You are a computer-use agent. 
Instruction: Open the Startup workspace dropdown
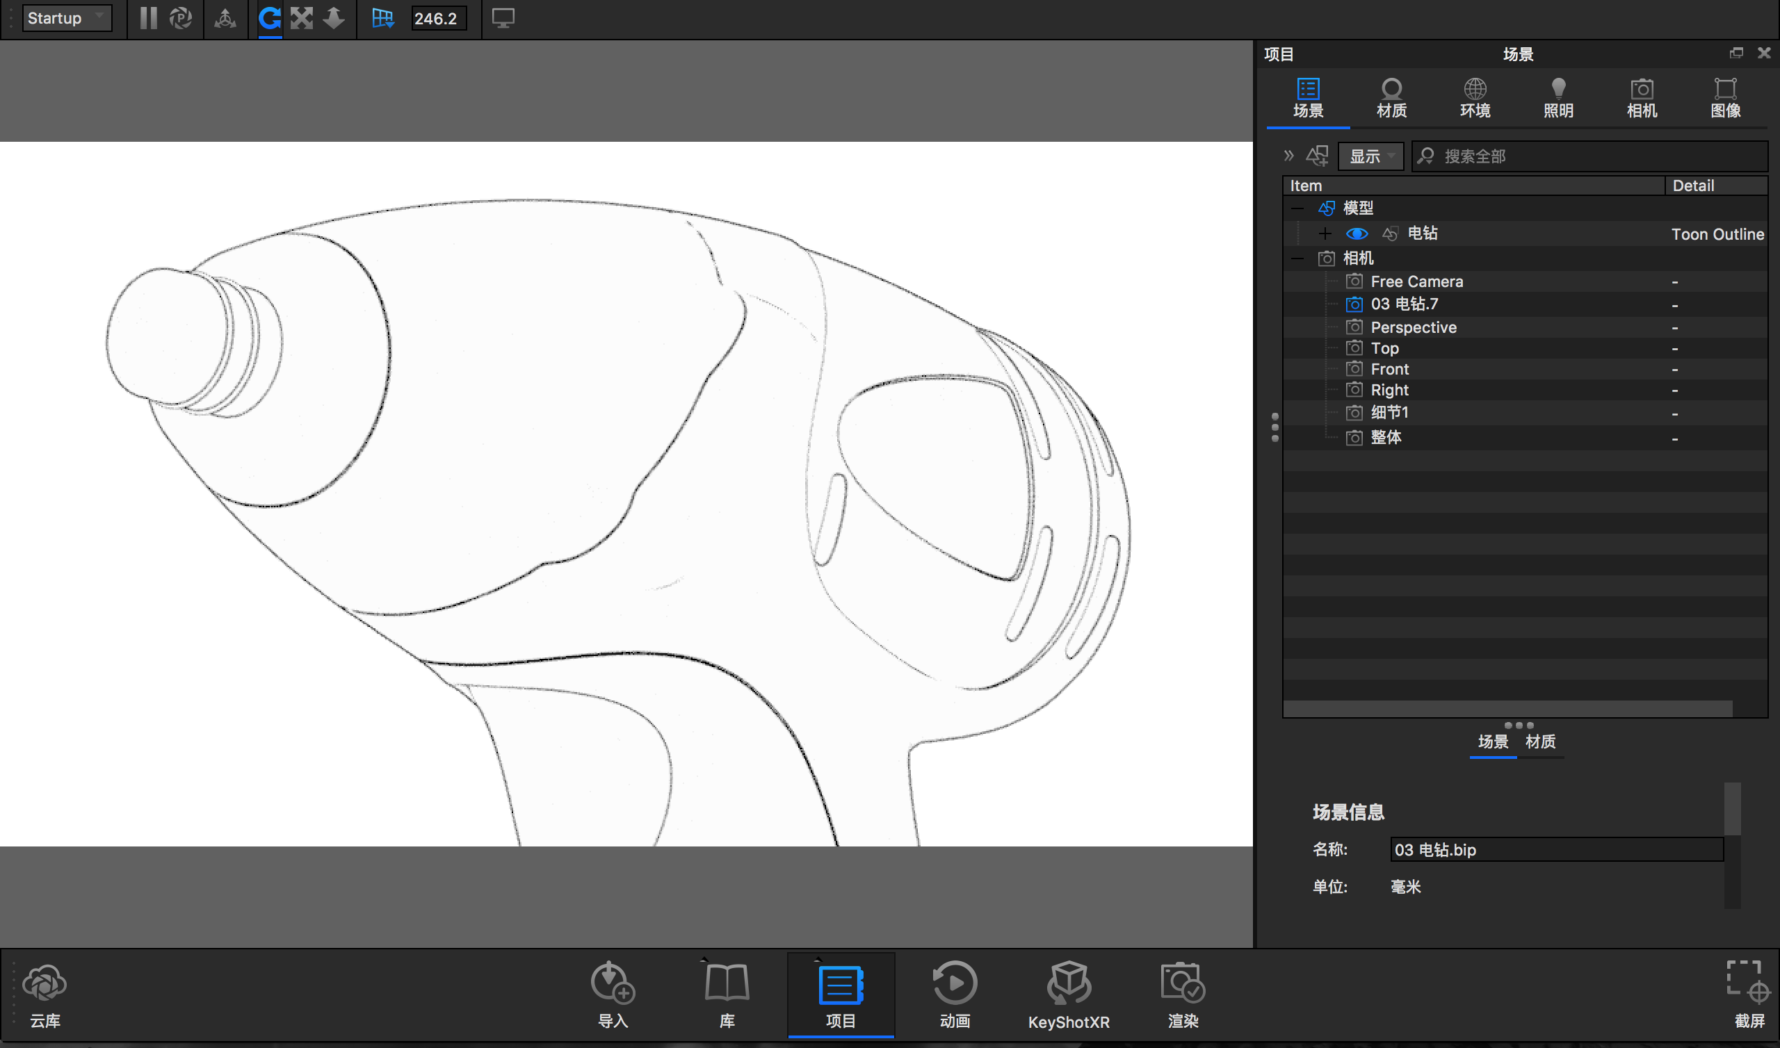(66, 18)
